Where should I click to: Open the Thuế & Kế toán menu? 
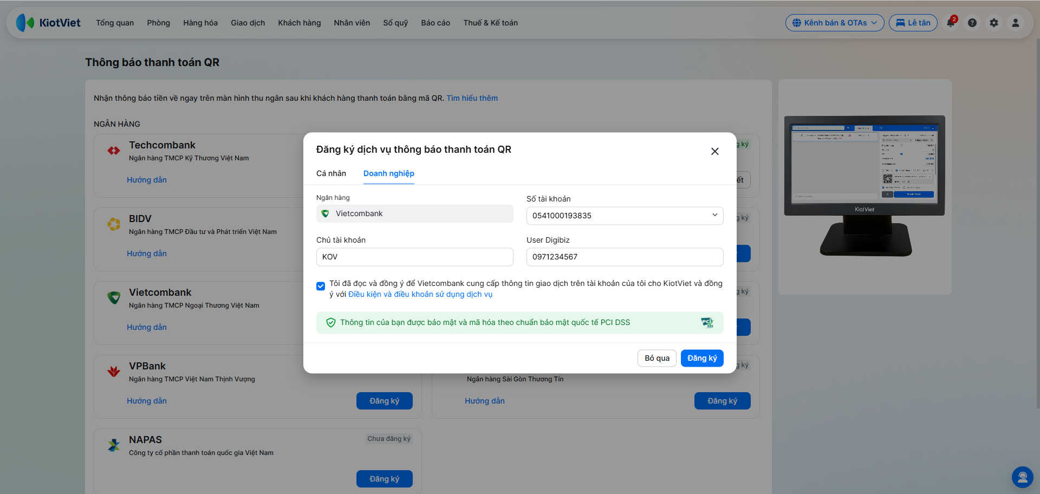tap(491, 23)
